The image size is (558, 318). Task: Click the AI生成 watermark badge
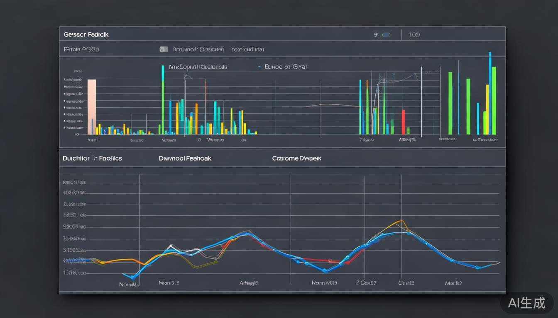[526, 303]
